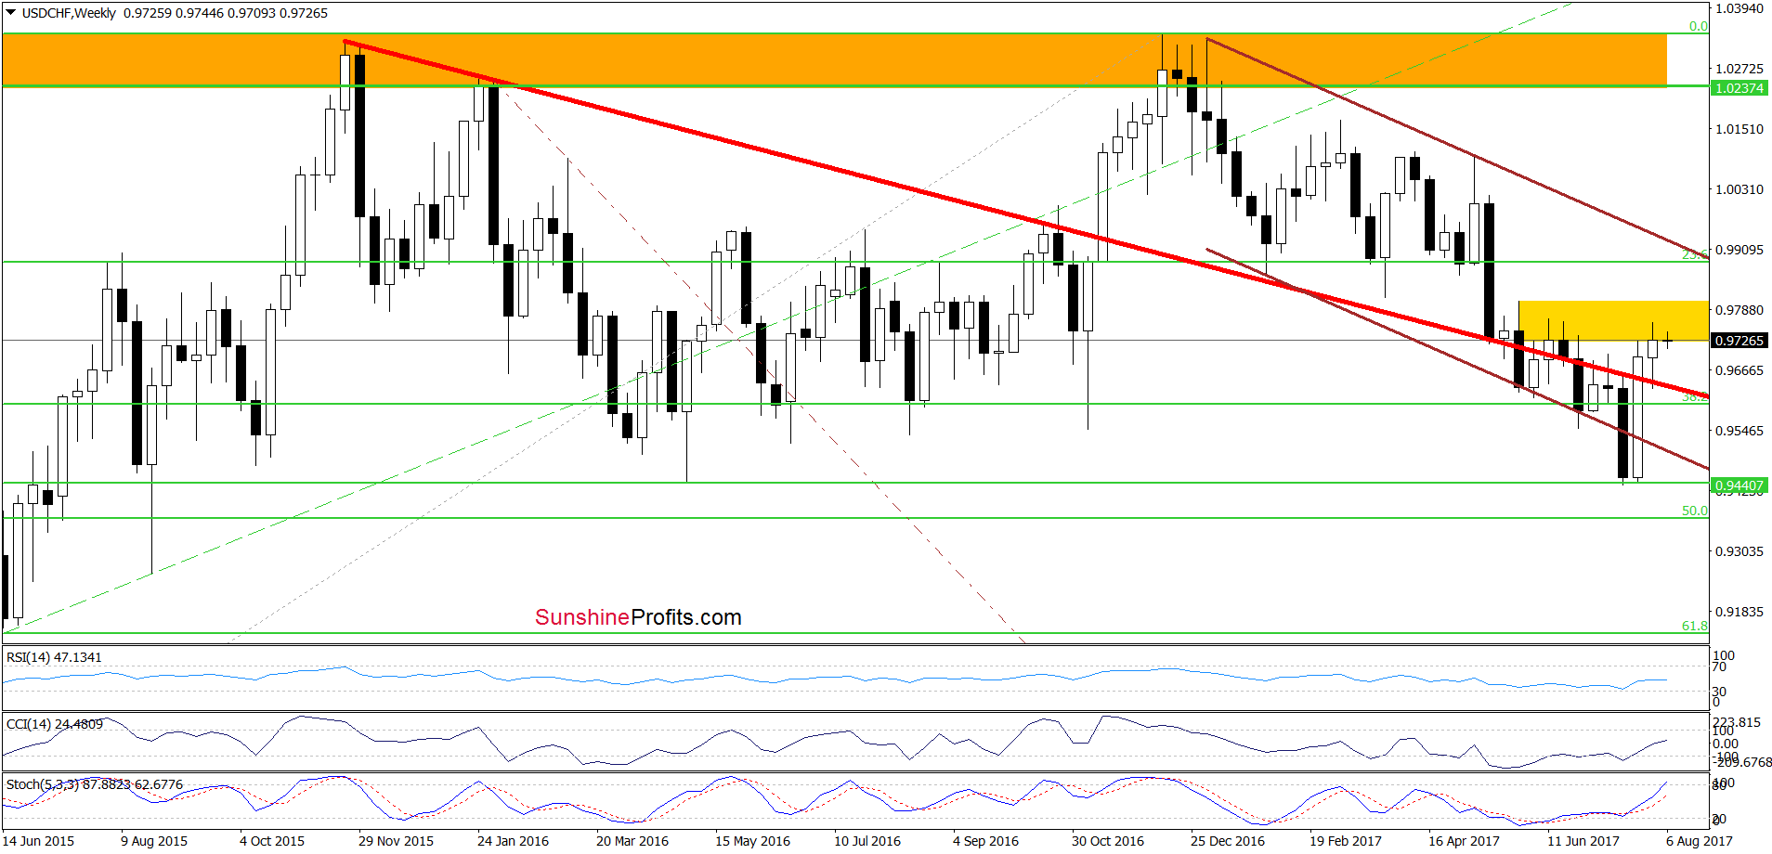Click the 14 Jun 2015 date label
Viewport: 1772px width, 854px height.
click(38, 841)
